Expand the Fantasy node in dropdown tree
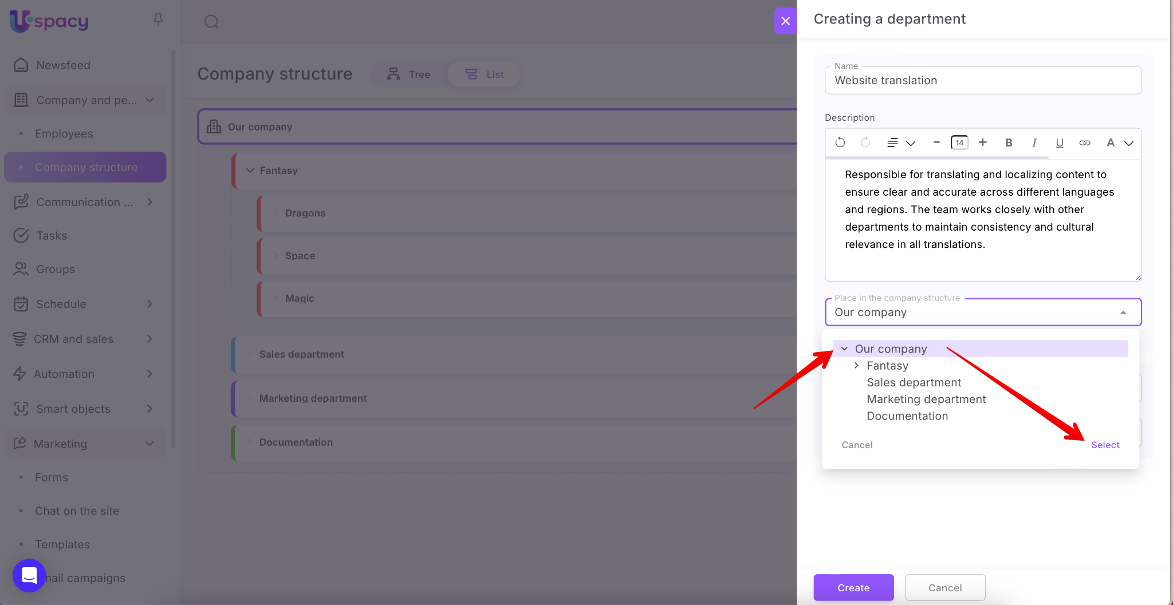This screenshot has width=1173, height=605. 856,365
